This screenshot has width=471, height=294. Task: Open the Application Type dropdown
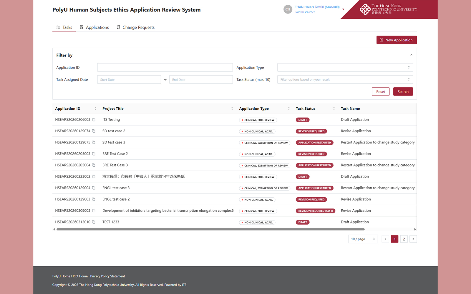[345, 67]
